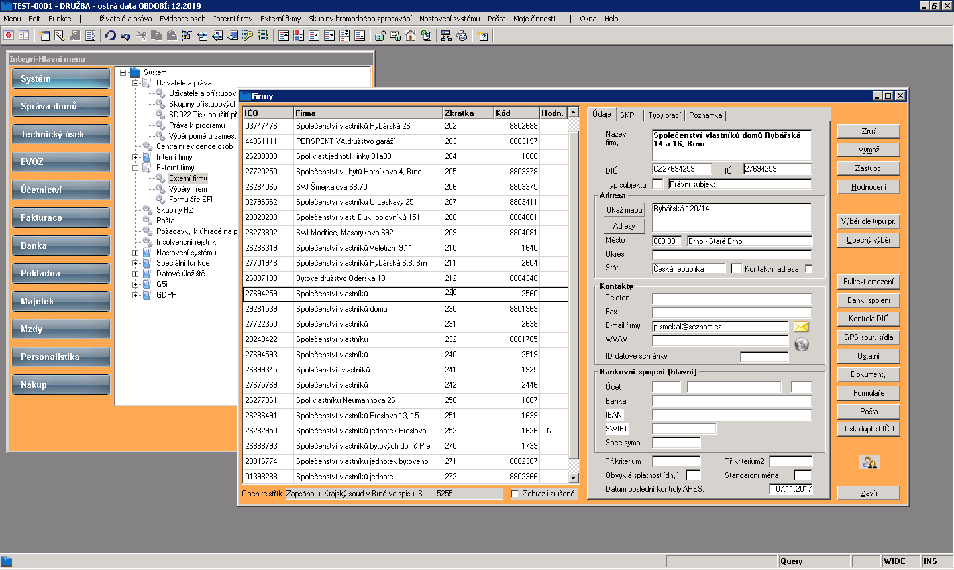This screenshot has height=570, width=954.
Task: Open the Účetnictví module in main menu
Action: tap(61, 190)
